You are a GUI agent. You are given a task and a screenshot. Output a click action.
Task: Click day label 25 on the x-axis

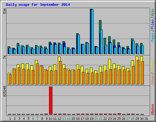[119, 119]
